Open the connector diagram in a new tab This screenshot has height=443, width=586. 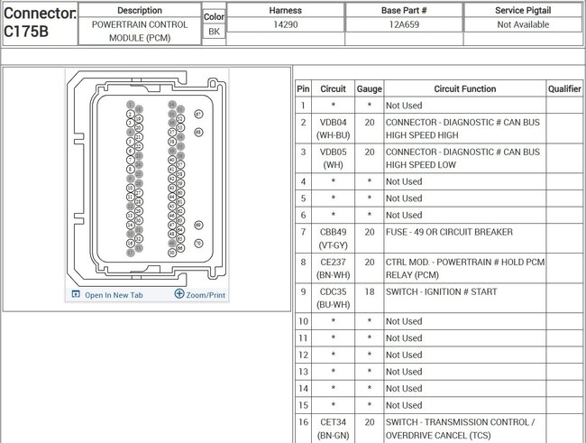tap(114, 295)
